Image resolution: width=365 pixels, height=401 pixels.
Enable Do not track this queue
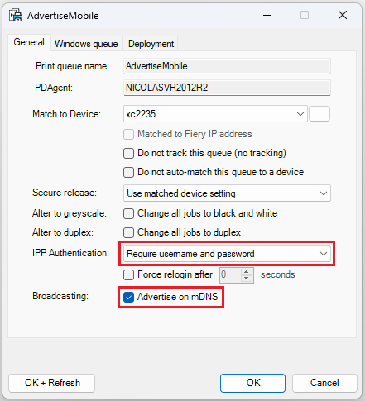click(128, 153)
